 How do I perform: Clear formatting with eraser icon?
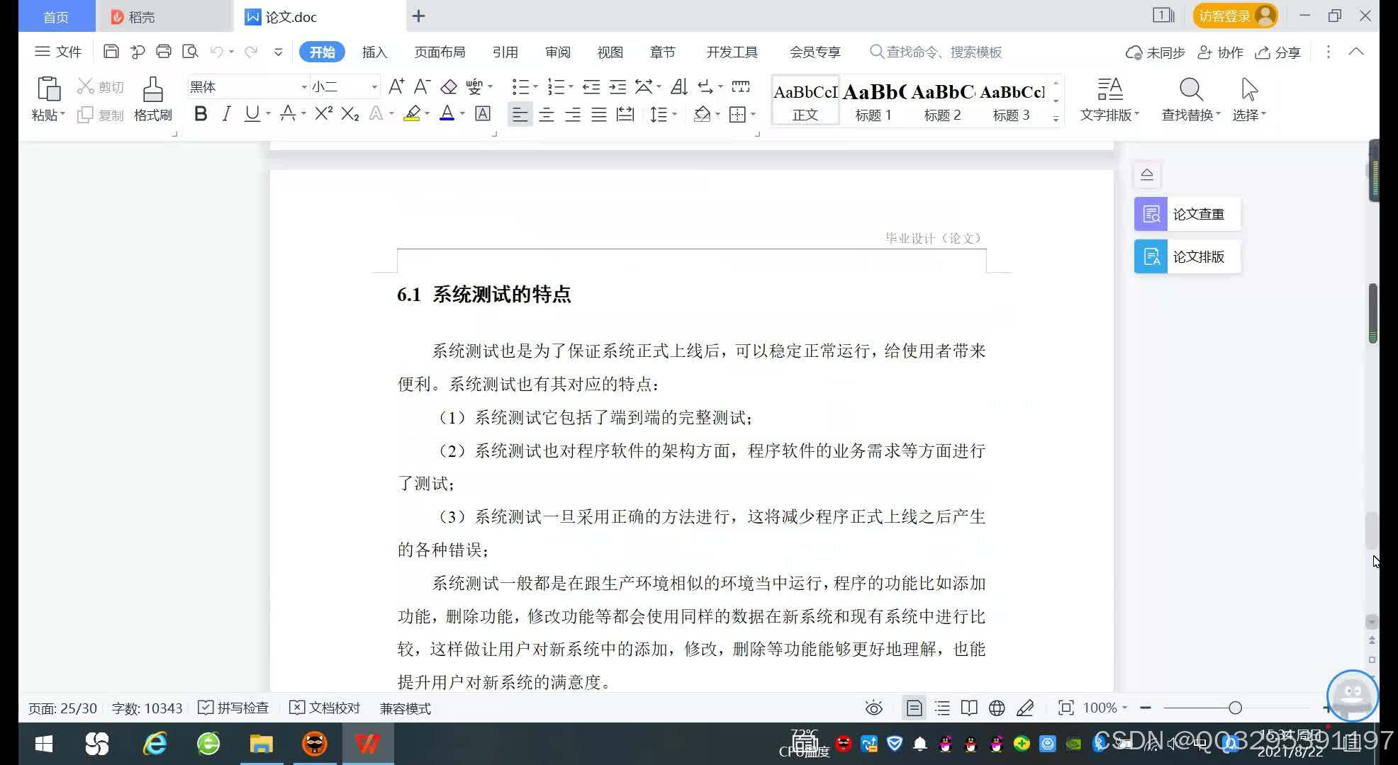(x=449, y=86)
